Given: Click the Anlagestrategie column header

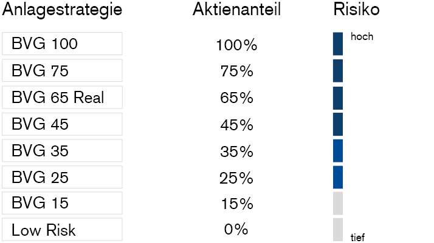Looking at the screenshot, I should (63, 10).
